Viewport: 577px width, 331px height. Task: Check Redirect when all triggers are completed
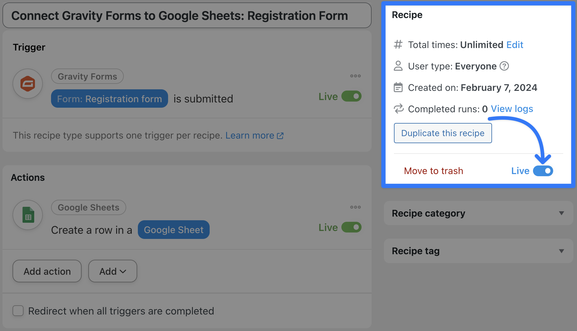(x=18, y=311)
